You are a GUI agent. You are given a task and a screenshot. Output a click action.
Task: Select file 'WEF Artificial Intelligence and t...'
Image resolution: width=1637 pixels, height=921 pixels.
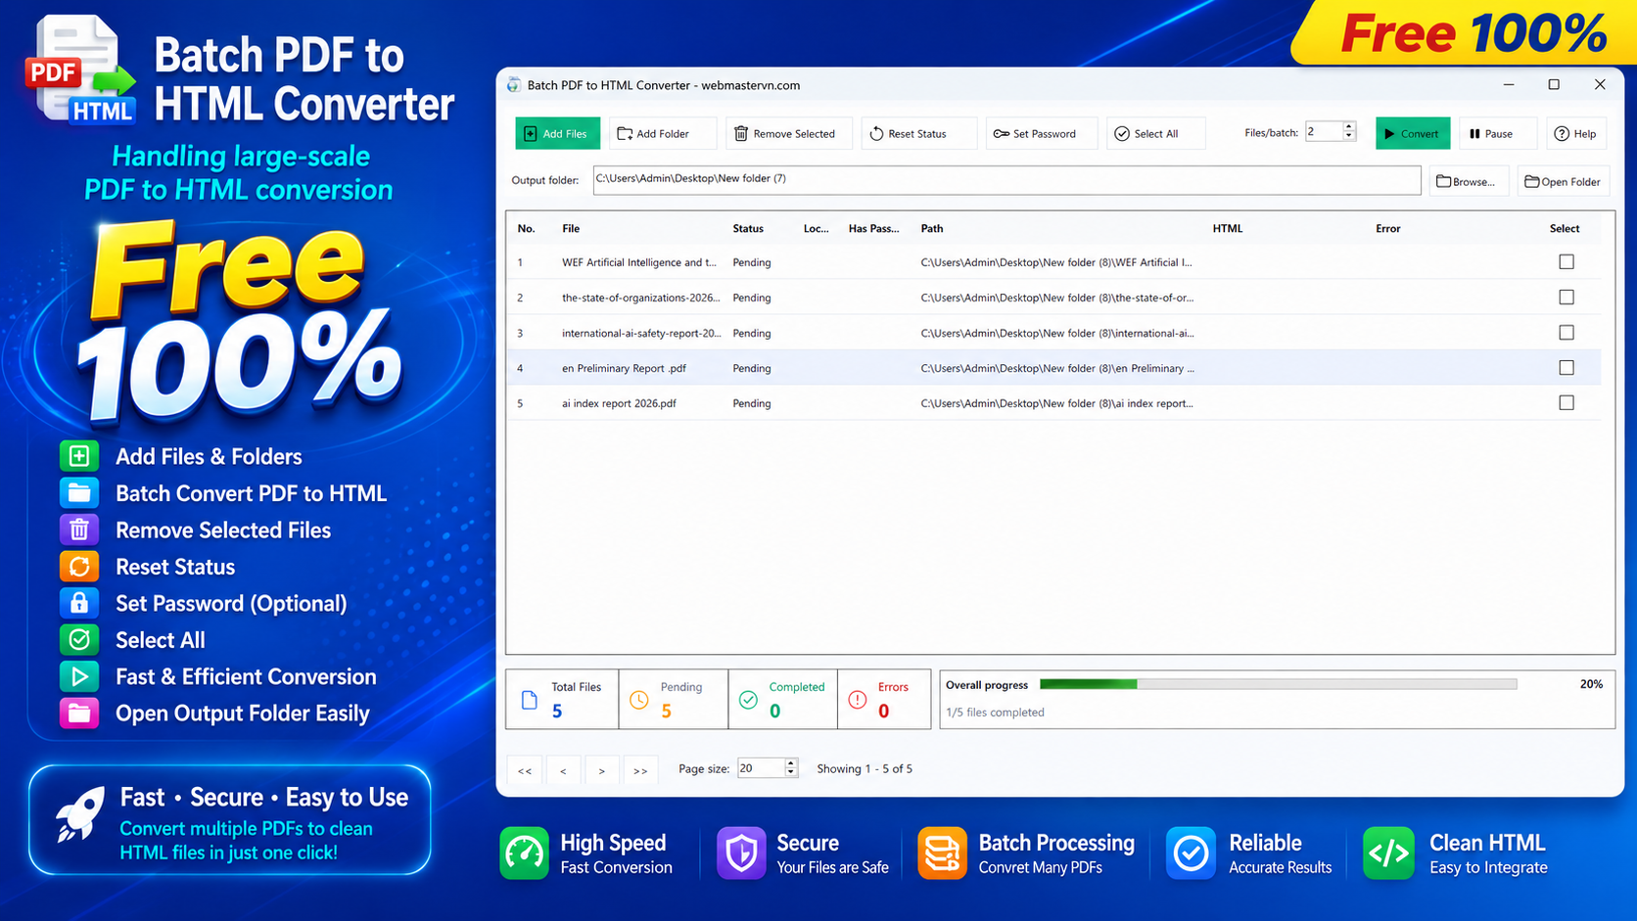click(x=638, y=262)
